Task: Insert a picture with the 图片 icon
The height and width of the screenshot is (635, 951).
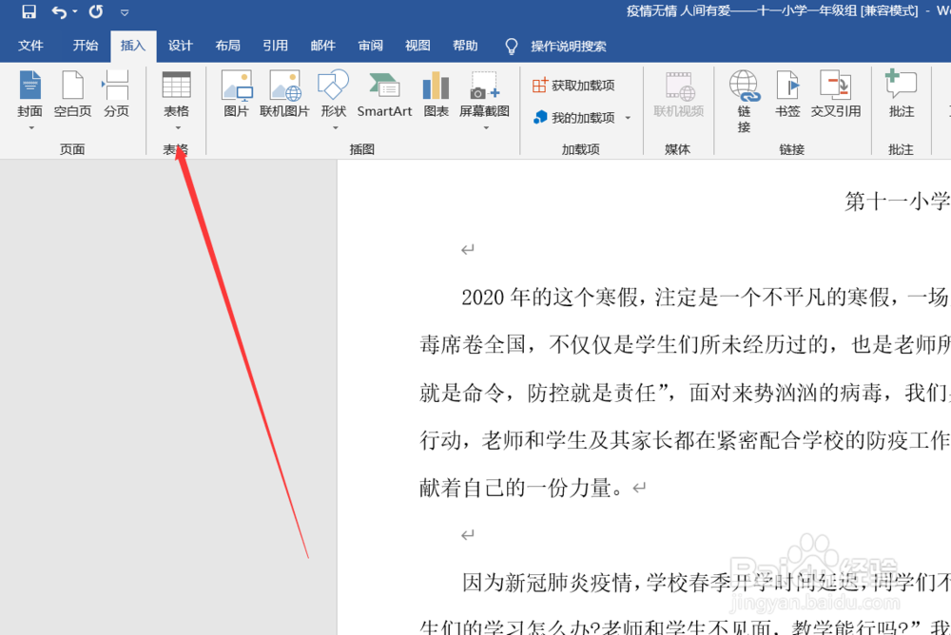Action: coord(236,95)
